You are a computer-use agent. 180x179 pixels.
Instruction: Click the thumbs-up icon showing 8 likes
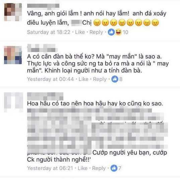115,79
